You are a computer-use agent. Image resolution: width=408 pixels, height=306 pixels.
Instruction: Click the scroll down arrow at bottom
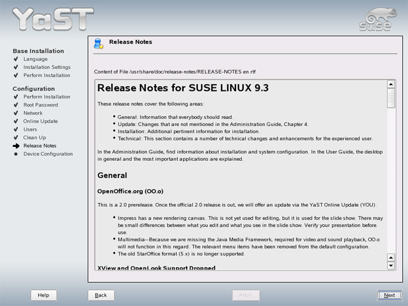(x=391, y=266)
